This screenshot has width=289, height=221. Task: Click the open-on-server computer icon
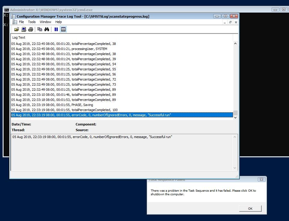[x=24, y=29]
